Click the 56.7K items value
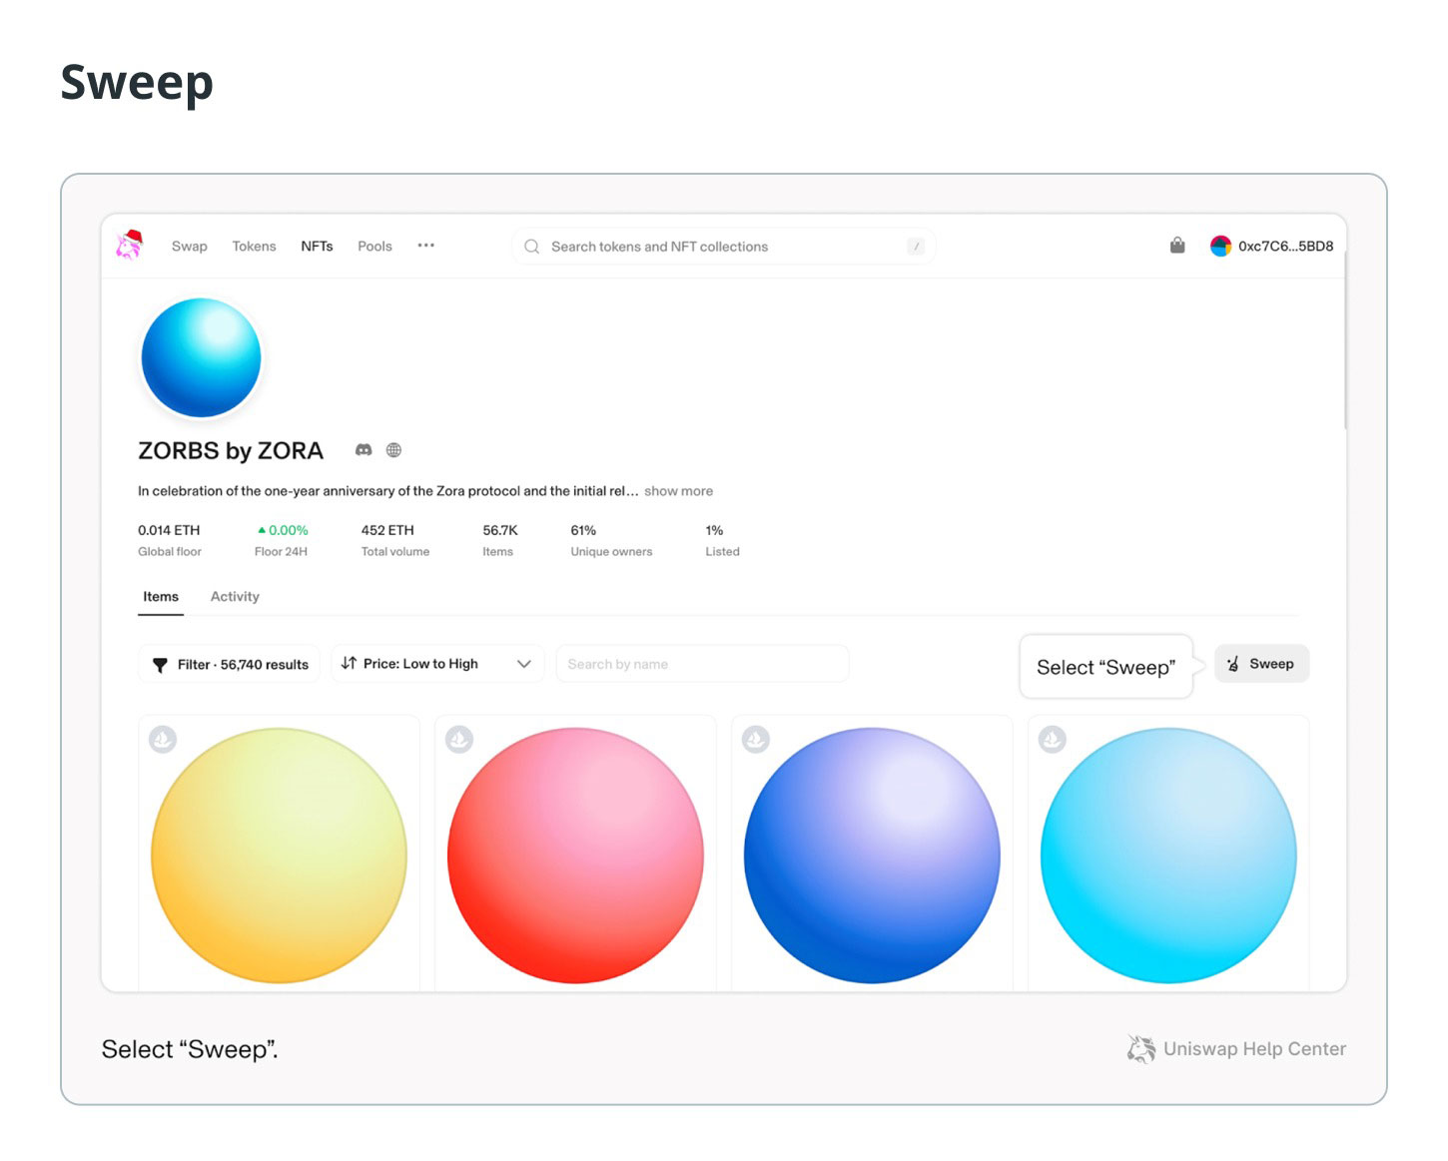The width and height of the screenshot is (1448, 1161). pos(500,530)
